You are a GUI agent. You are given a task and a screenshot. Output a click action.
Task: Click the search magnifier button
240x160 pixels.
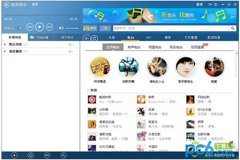(233, 28)
